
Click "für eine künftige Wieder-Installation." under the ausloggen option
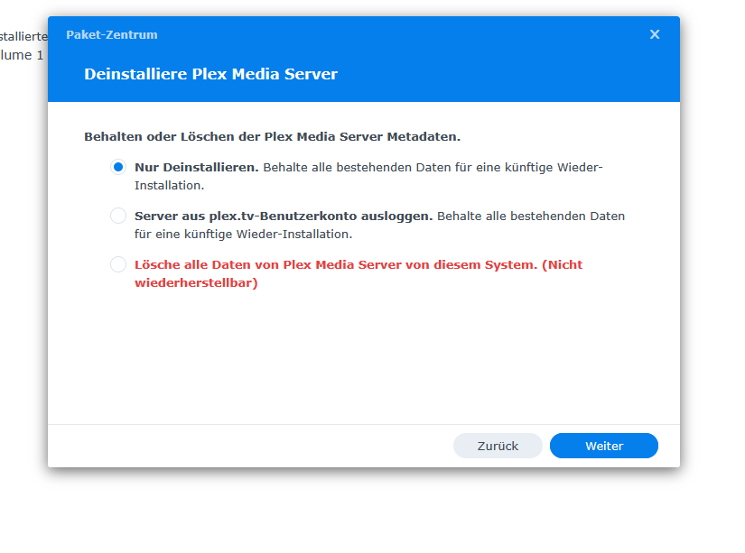243,234
